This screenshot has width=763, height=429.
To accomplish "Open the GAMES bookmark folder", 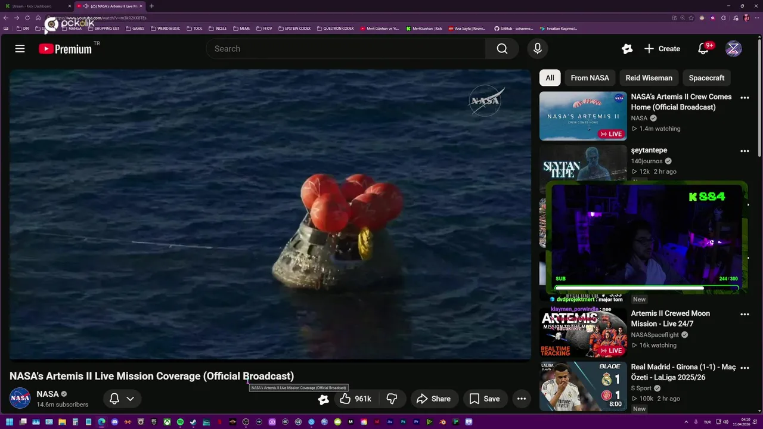I will [135, 28].
